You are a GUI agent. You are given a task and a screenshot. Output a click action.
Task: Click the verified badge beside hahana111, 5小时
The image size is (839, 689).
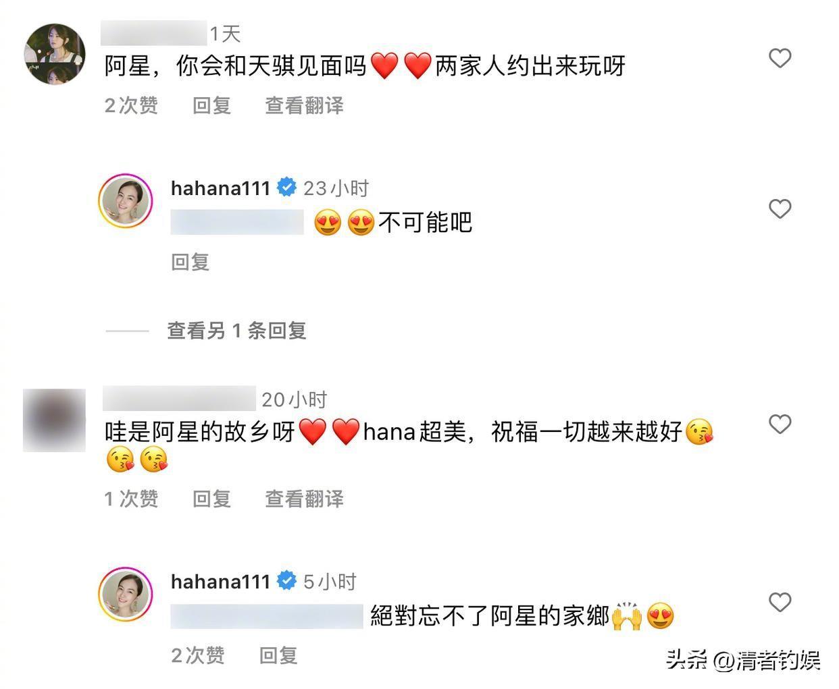[286, 581]
